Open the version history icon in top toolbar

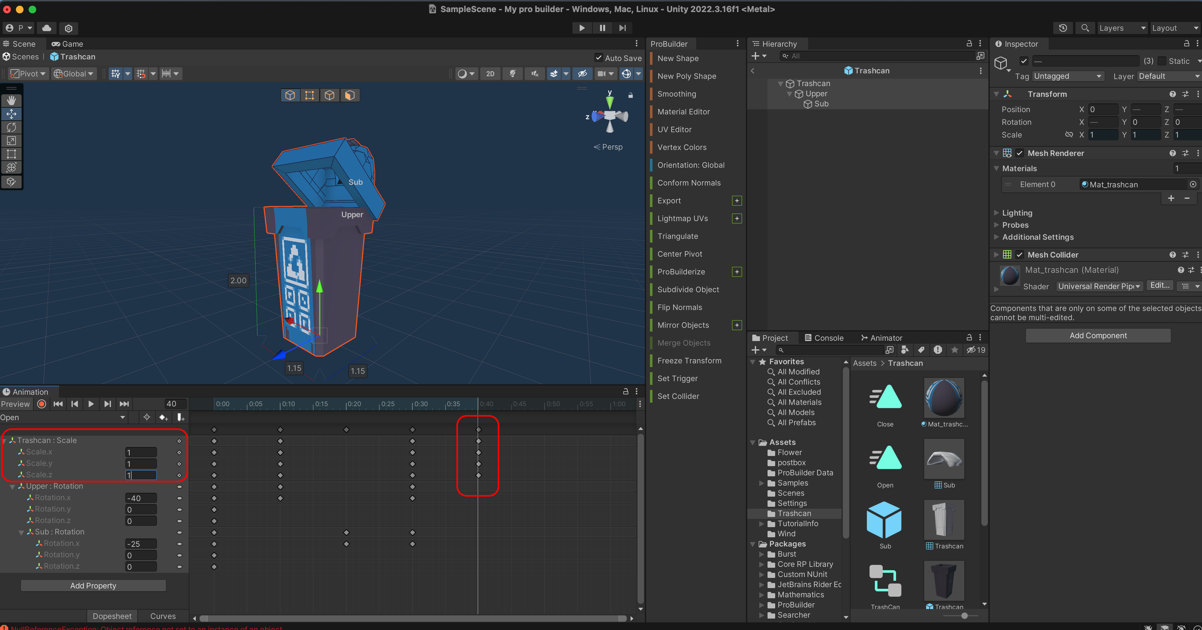pyautogui.click(x=1062, y=28)
